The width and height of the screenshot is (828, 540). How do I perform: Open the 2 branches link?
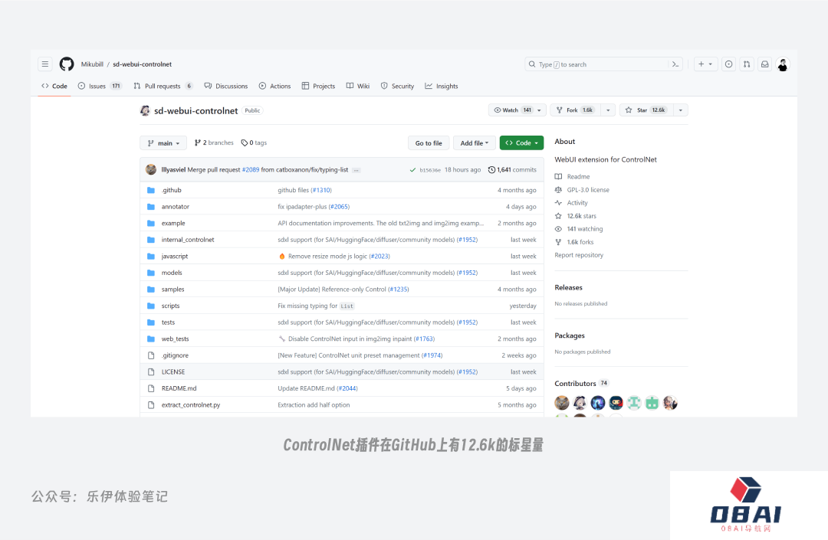click(x=214, y=143)
